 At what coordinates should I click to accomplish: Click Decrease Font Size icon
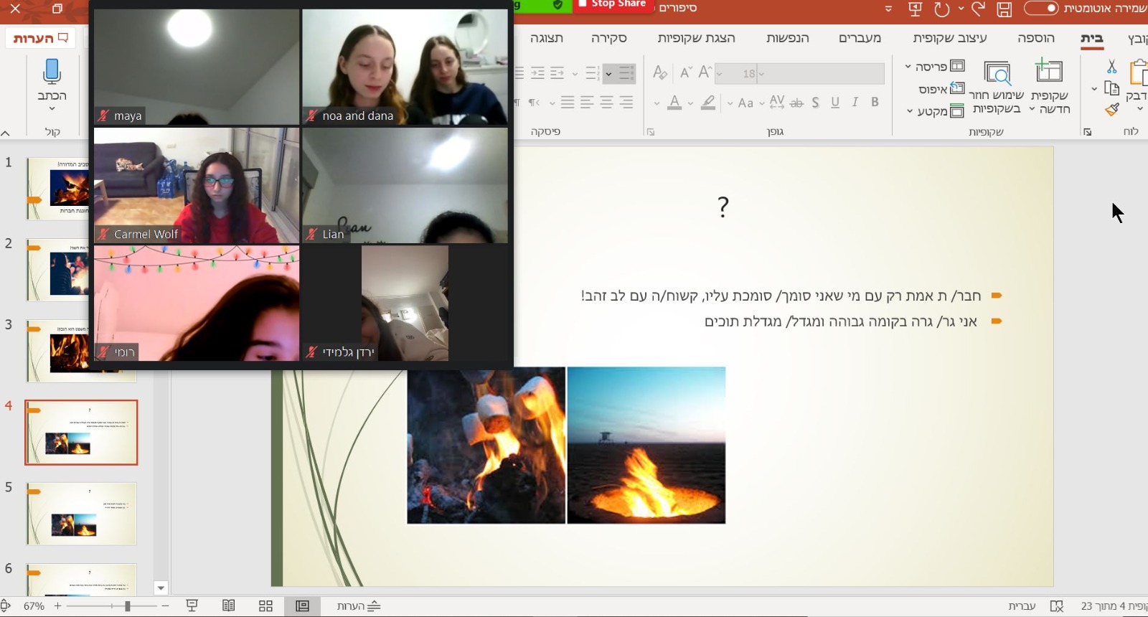click(685, 72)
